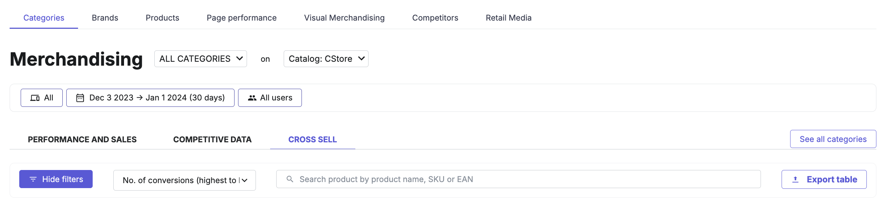Toggle the Hide filters button
This screenshot has height=203, width=896.
click(56, 179)
